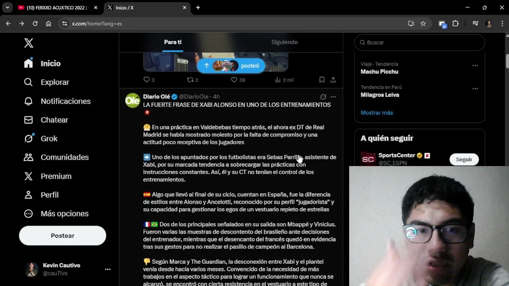The image size is (509, 286).
Task: Click the install app icon in address bar
Action: (411, 23)
